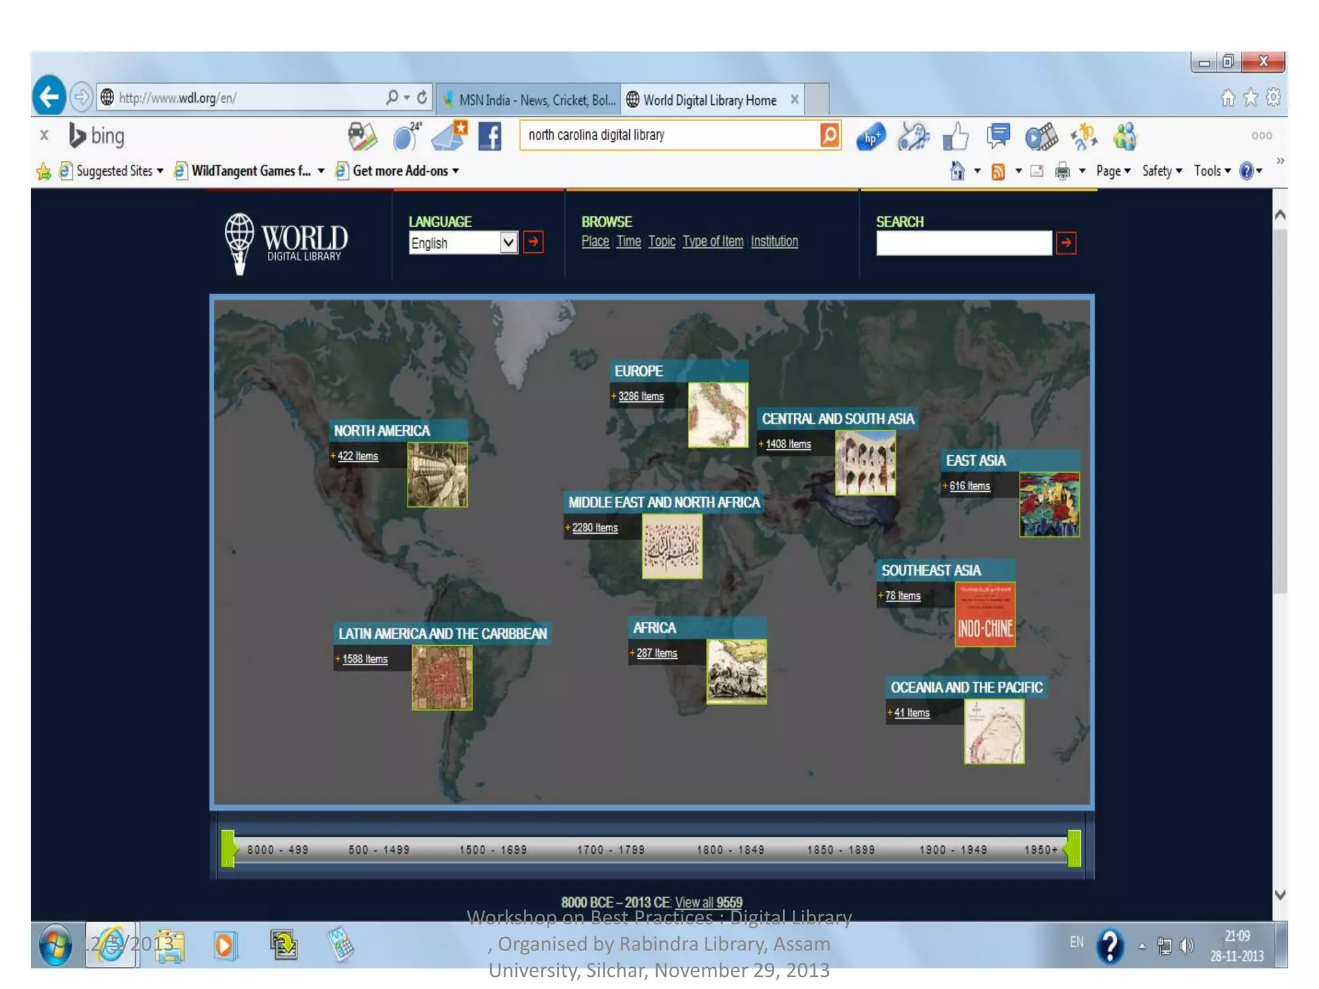Switch to the MSN India tab
The image size is (1319, 989).
pyautogui.click(x=530, y=100)
